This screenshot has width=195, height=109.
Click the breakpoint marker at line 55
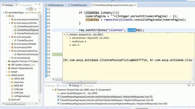[46, 54]
